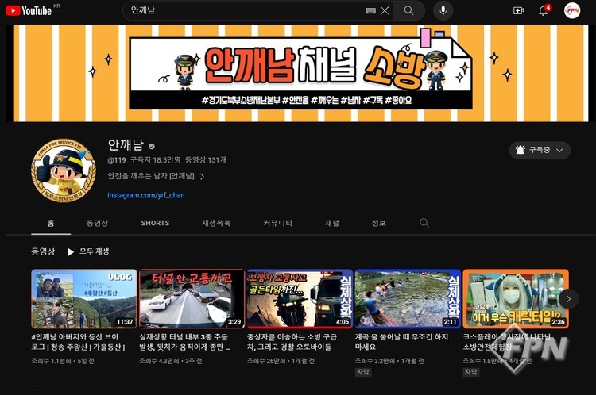This screenshot has height=395, width=596.
Task: Expand the 구독중 subscription dropdown
Action: pyautogui.click(x=540, y=150)
